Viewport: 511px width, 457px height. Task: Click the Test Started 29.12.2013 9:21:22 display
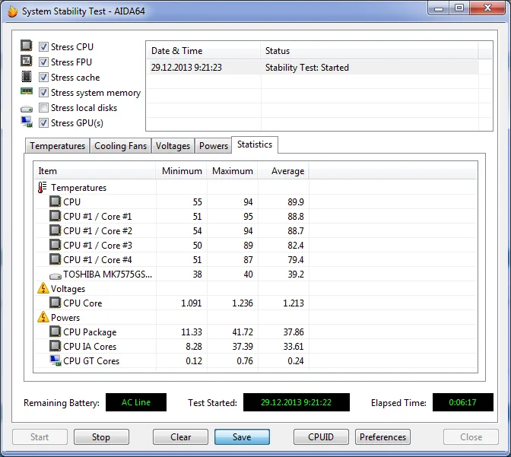[297, 402]
